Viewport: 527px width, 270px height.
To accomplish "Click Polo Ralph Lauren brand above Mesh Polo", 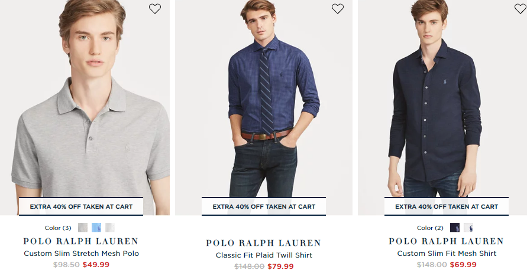I will 81,241.
